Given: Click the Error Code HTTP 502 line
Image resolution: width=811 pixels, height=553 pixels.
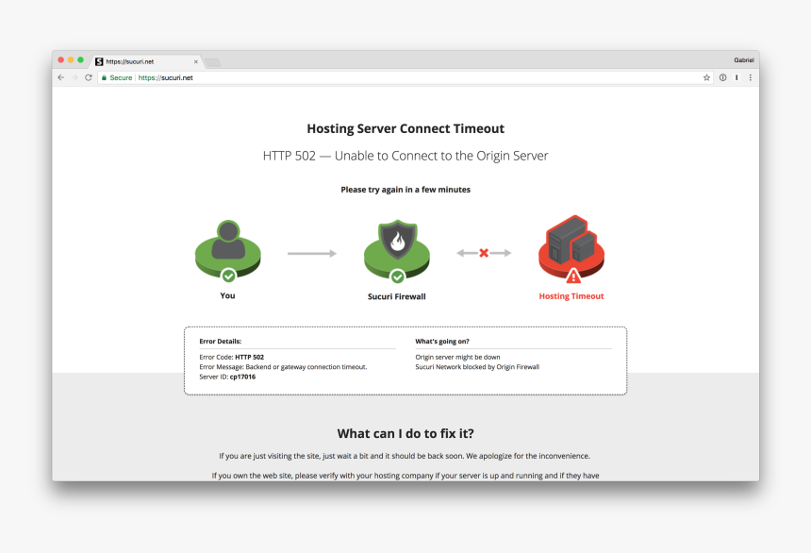Looking at the screenshot, I should 232,358.
